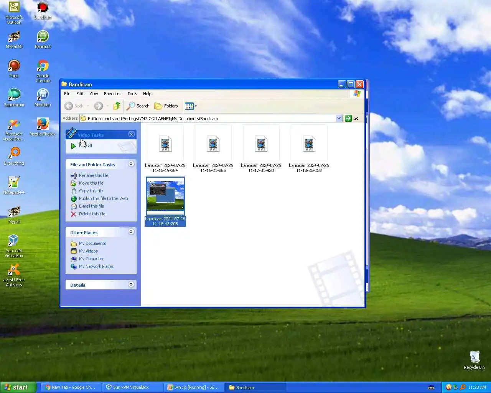Open Microsoft Visual Studio shortcut
The width and height of the screenshot is (491, 393).
click(x=14, y=130)
